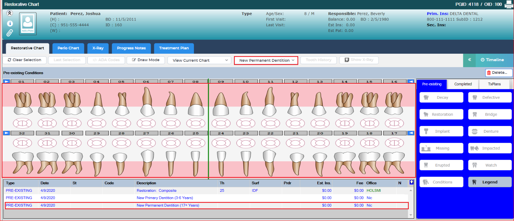Expand the upper-left blue arrow beside tooth 01
514x221 pixels.
pyautogui.click(x=6, y=81)
